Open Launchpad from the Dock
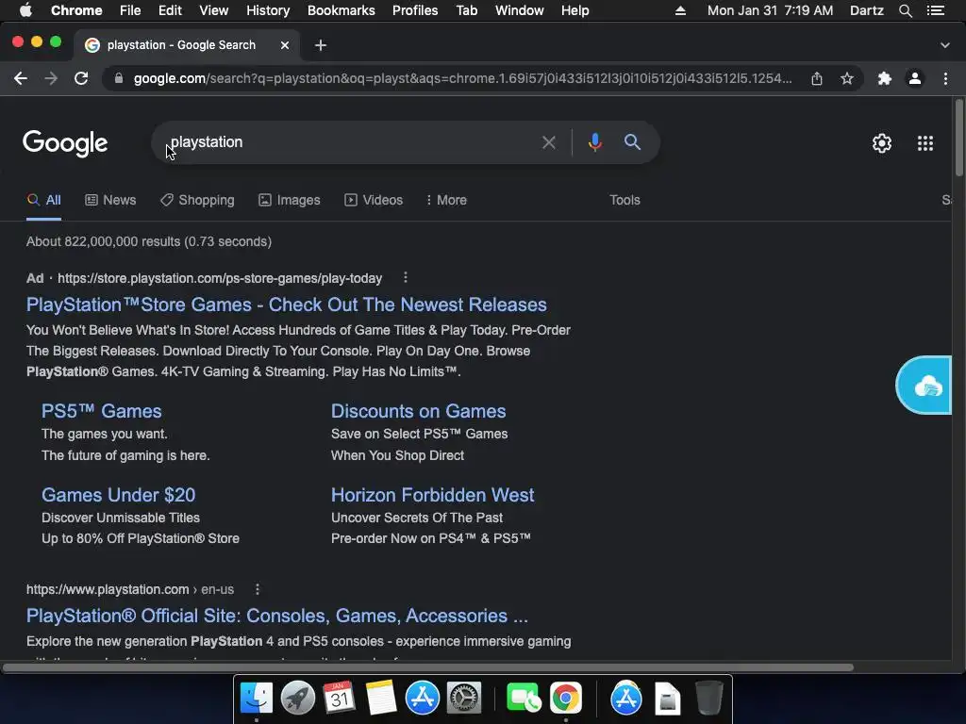This screenshot has width=966, height=724. coord(297,698)
